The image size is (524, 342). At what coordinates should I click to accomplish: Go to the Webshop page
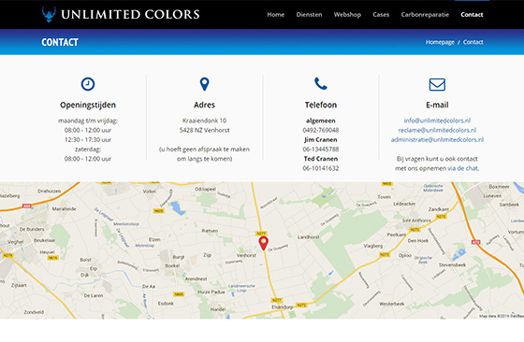(x=347, y=15)
